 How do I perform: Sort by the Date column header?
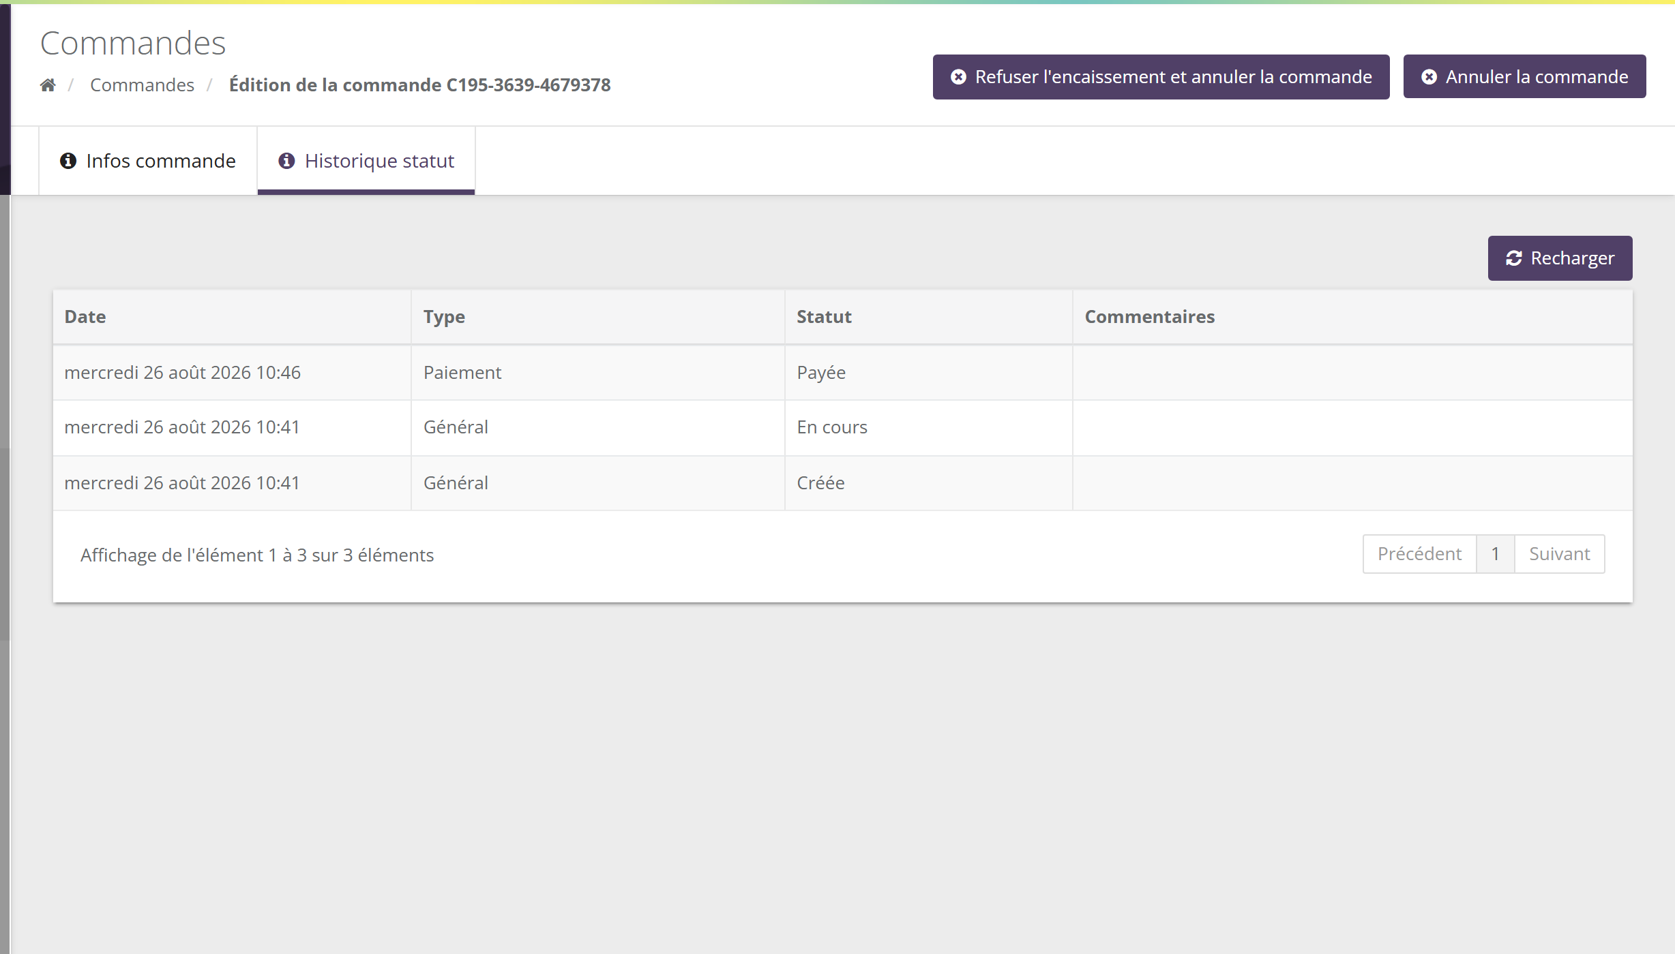coord(232,317)
